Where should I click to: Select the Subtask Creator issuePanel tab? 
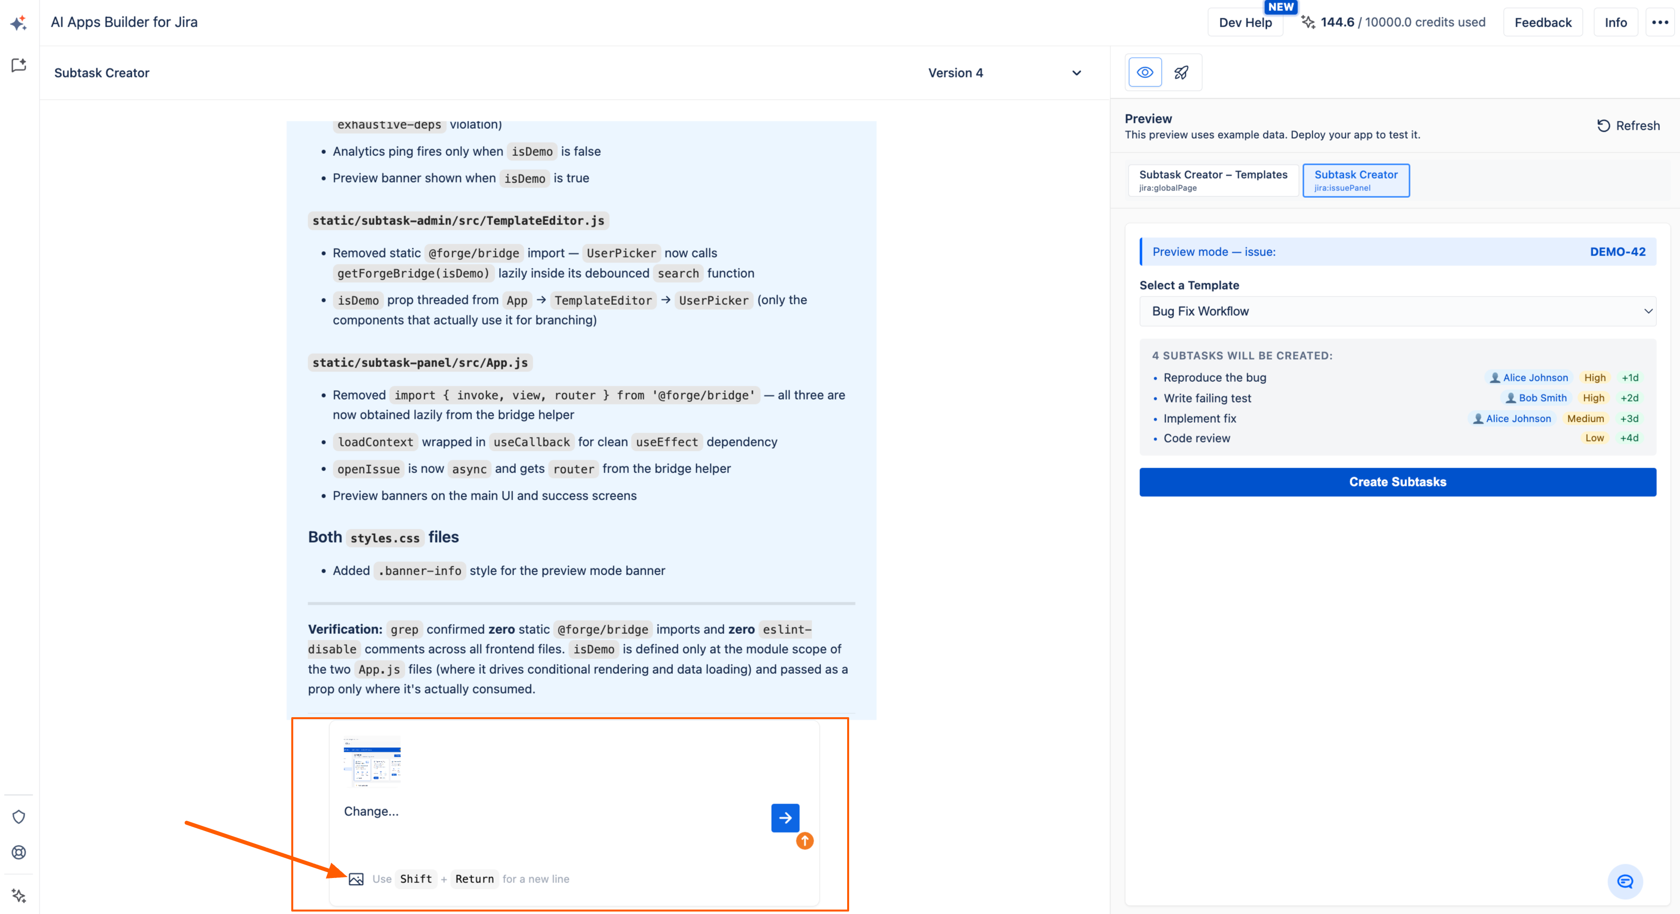[x=1356, y=181]
